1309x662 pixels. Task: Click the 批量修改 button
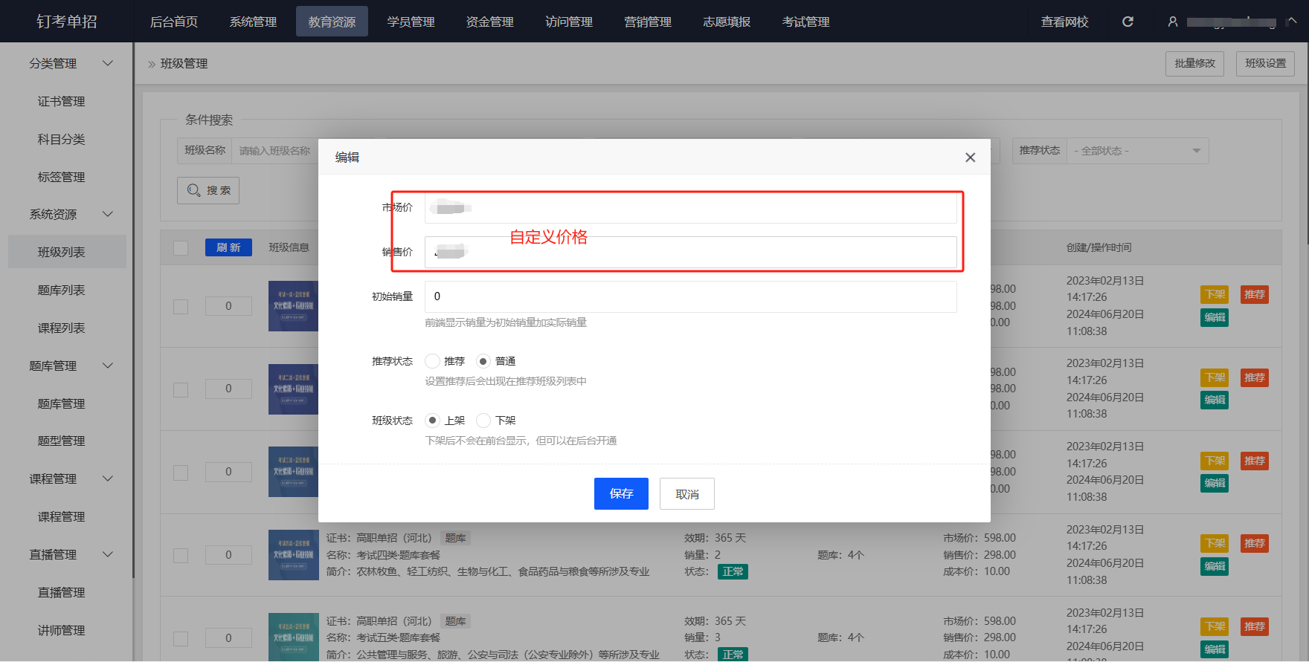click(x=1194, y=64)
